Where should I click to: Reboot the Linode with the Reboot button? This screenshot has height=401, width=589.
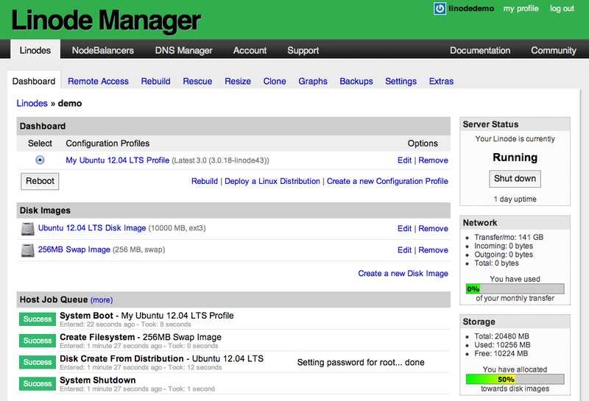pos(40,181)
